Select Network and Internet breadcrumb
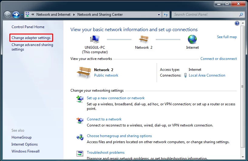248x161 pixels. (x=53, y=15)
